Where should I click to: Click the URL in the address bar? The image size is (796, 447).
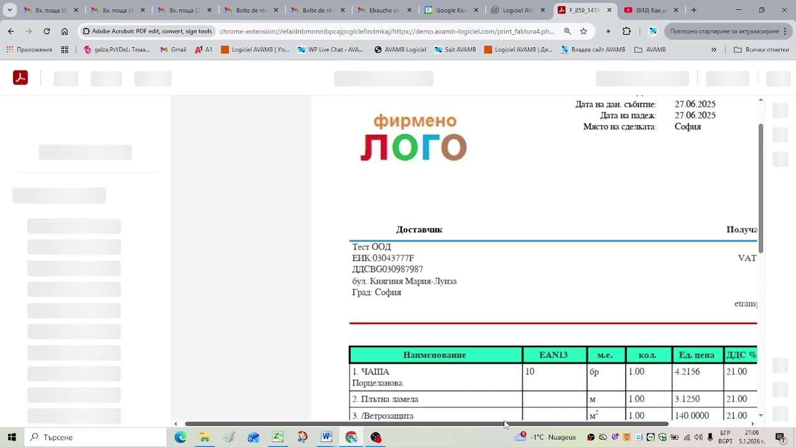(387, 32)
